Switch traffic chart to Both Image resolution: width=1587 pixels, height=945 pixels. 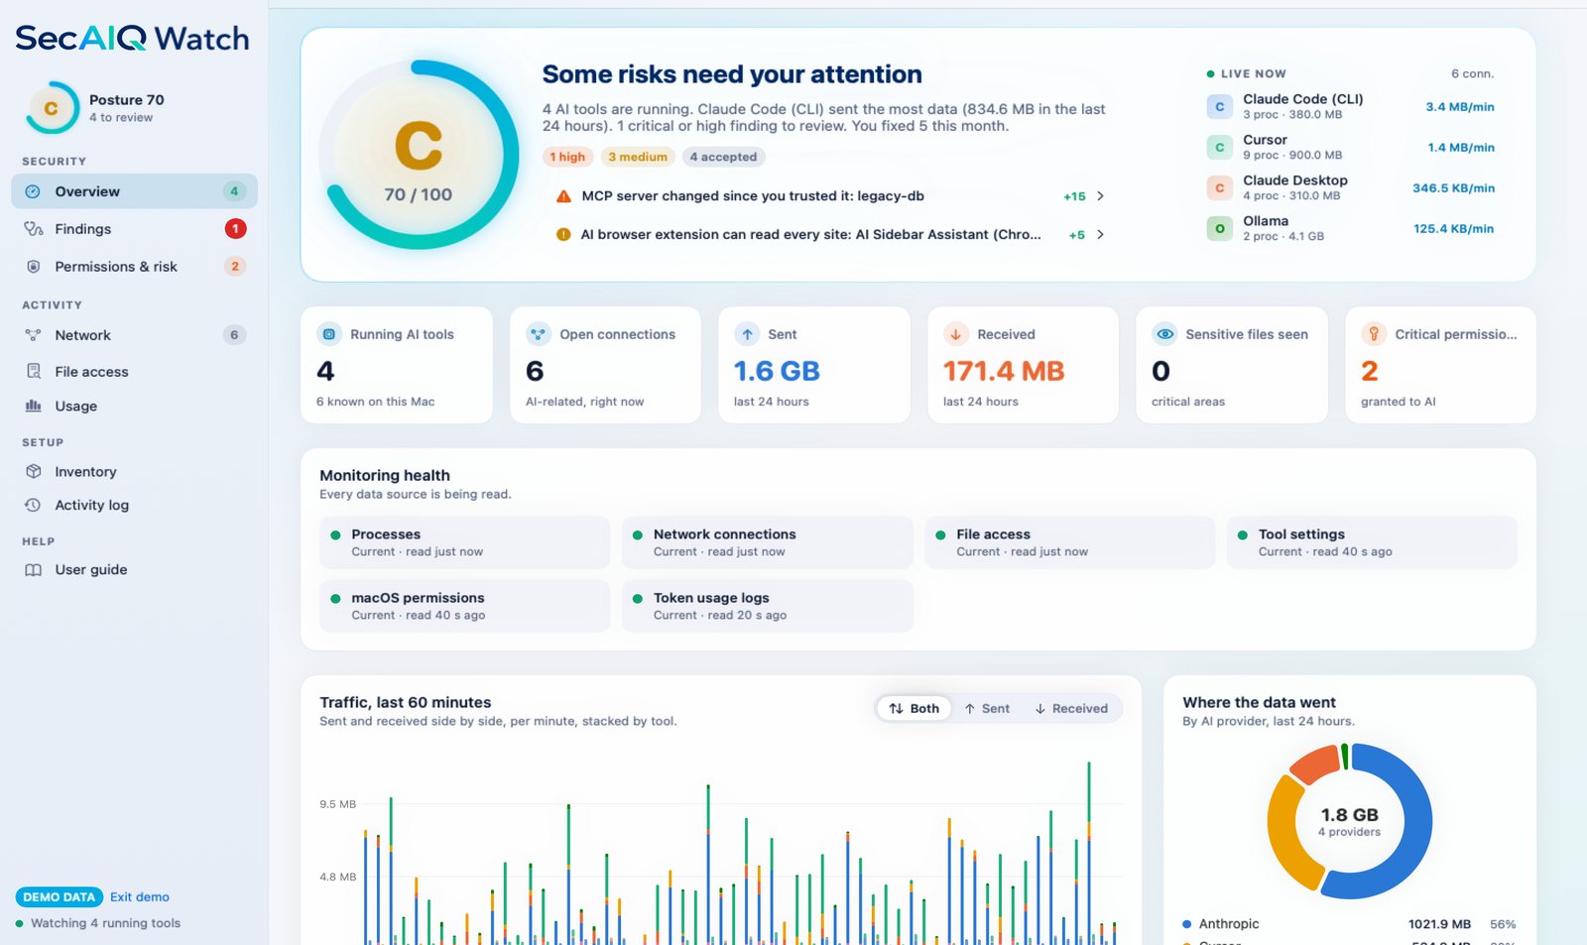915,708
